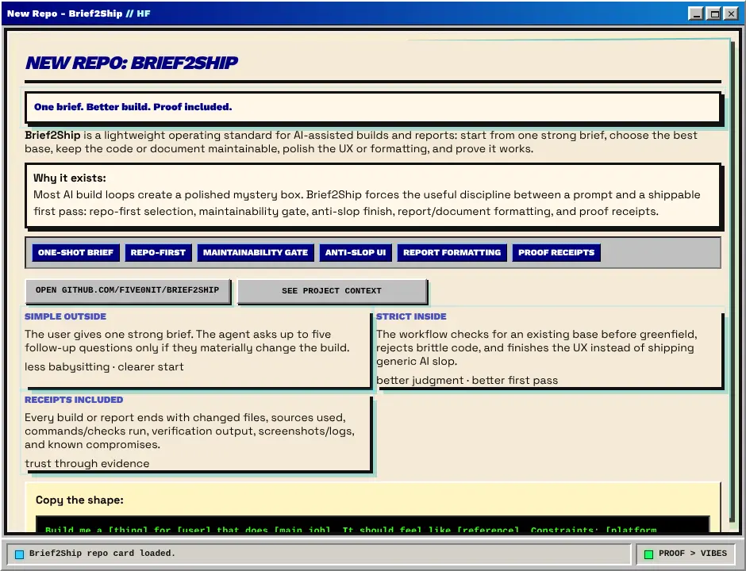Image resolution: width=746 pixels, height=571 pixels.
Task: Click 'less babysitting · clearer start' text
Action: point(104,367)
